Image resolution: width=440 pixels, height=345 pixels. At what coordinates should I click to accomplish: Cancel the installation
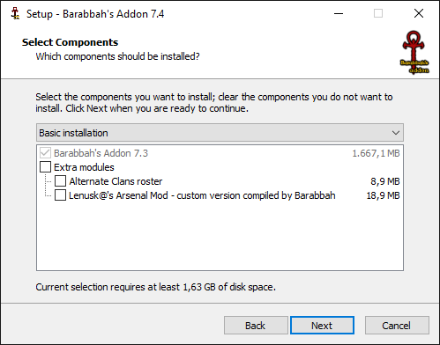(397, 326)
